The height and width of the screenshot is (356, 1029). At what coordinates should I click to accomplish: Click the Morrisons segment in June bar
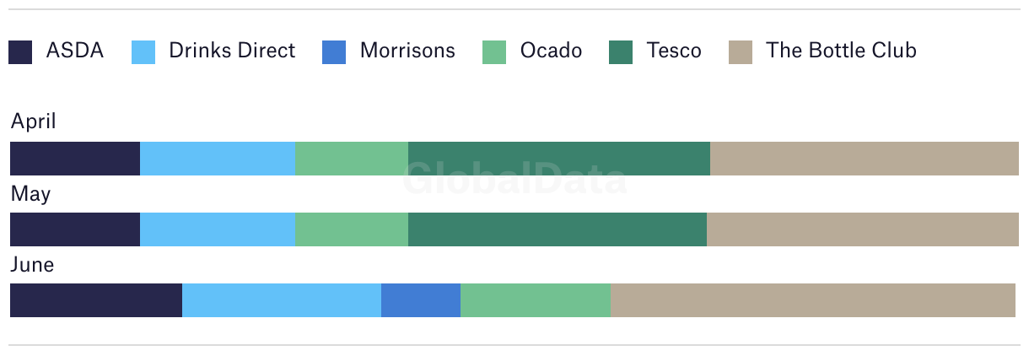click(421, 300)
